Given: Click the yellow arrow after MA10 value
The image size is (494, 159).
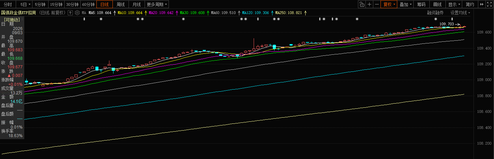Looking at the screenshot, I should tap(146, 13).
